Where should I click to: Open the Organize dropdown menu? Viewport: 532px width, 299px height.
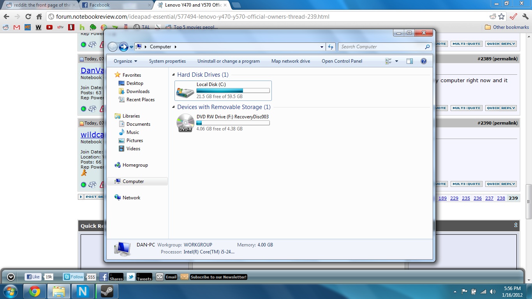point(125,61)
